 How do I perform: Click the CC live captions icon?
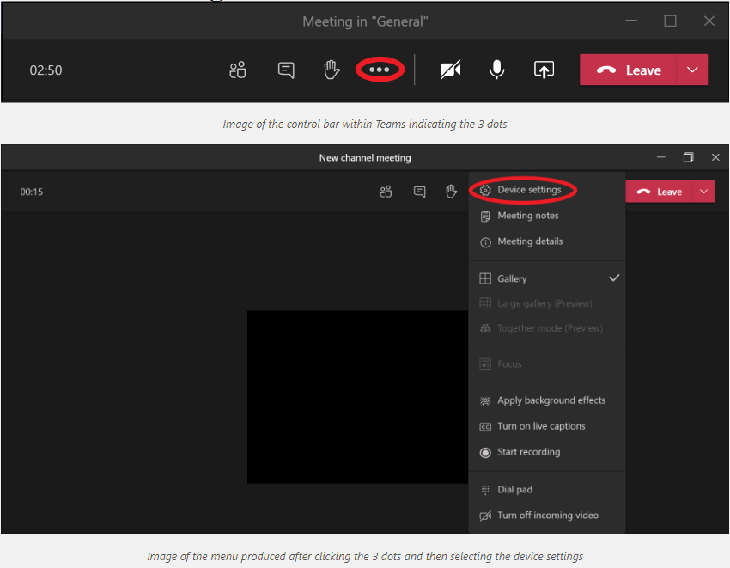[485, 427]
